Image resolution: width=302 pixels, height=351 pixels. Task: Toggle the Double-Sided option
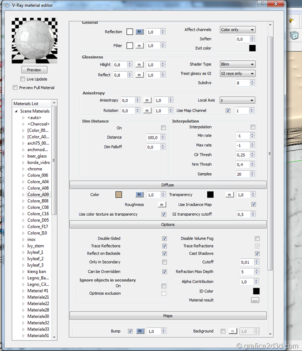coord(164,239)
